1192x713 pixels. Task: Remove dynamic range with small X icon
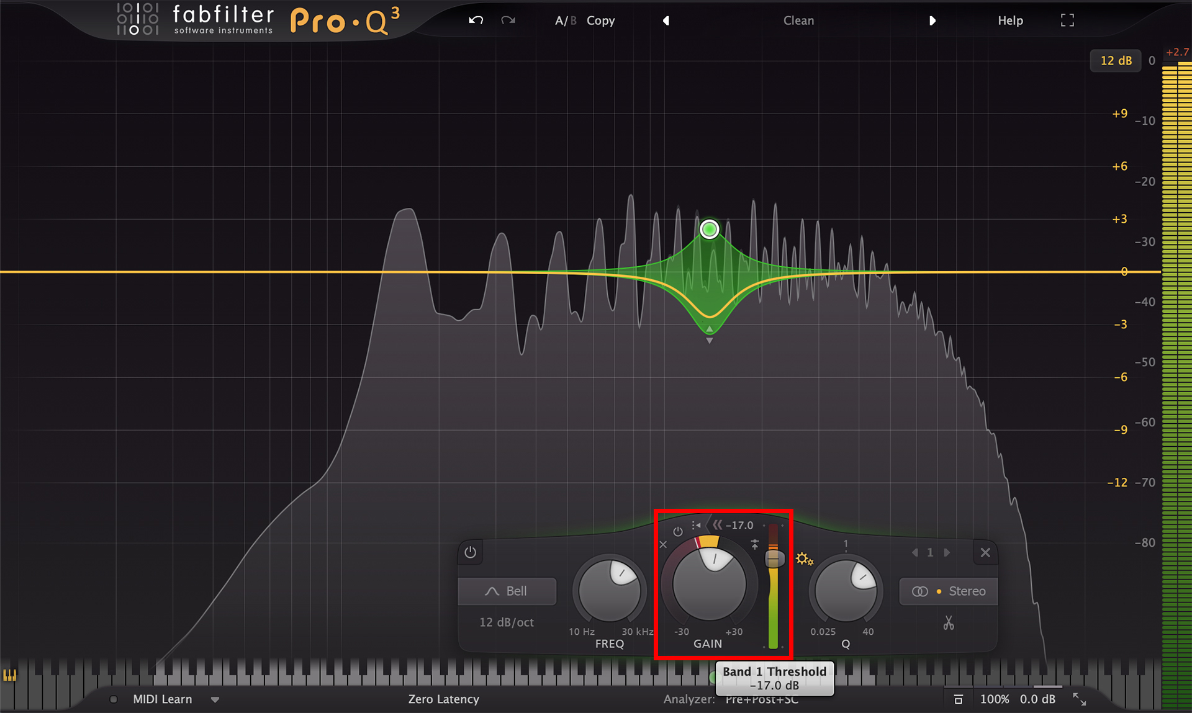(663, 545)
